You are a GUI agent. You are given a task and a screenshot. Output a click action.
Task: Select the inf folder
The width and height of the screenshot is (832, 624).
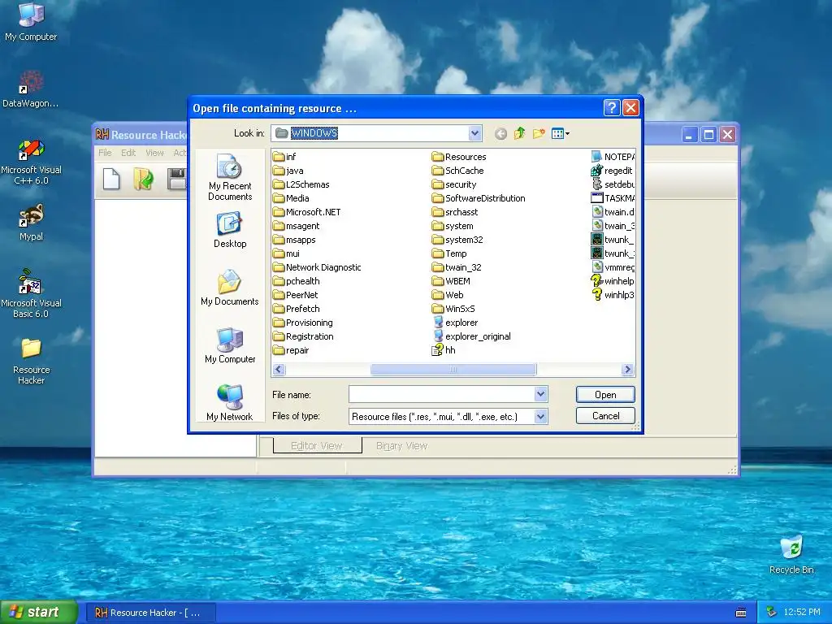point(284,157)
